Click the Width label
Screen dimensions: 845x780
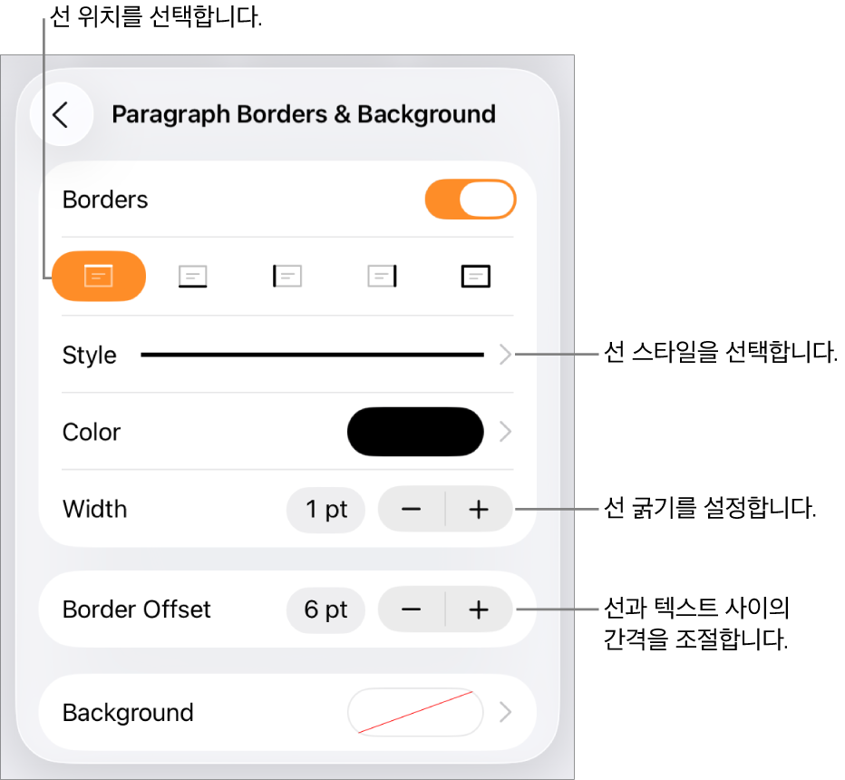(95, 510)
